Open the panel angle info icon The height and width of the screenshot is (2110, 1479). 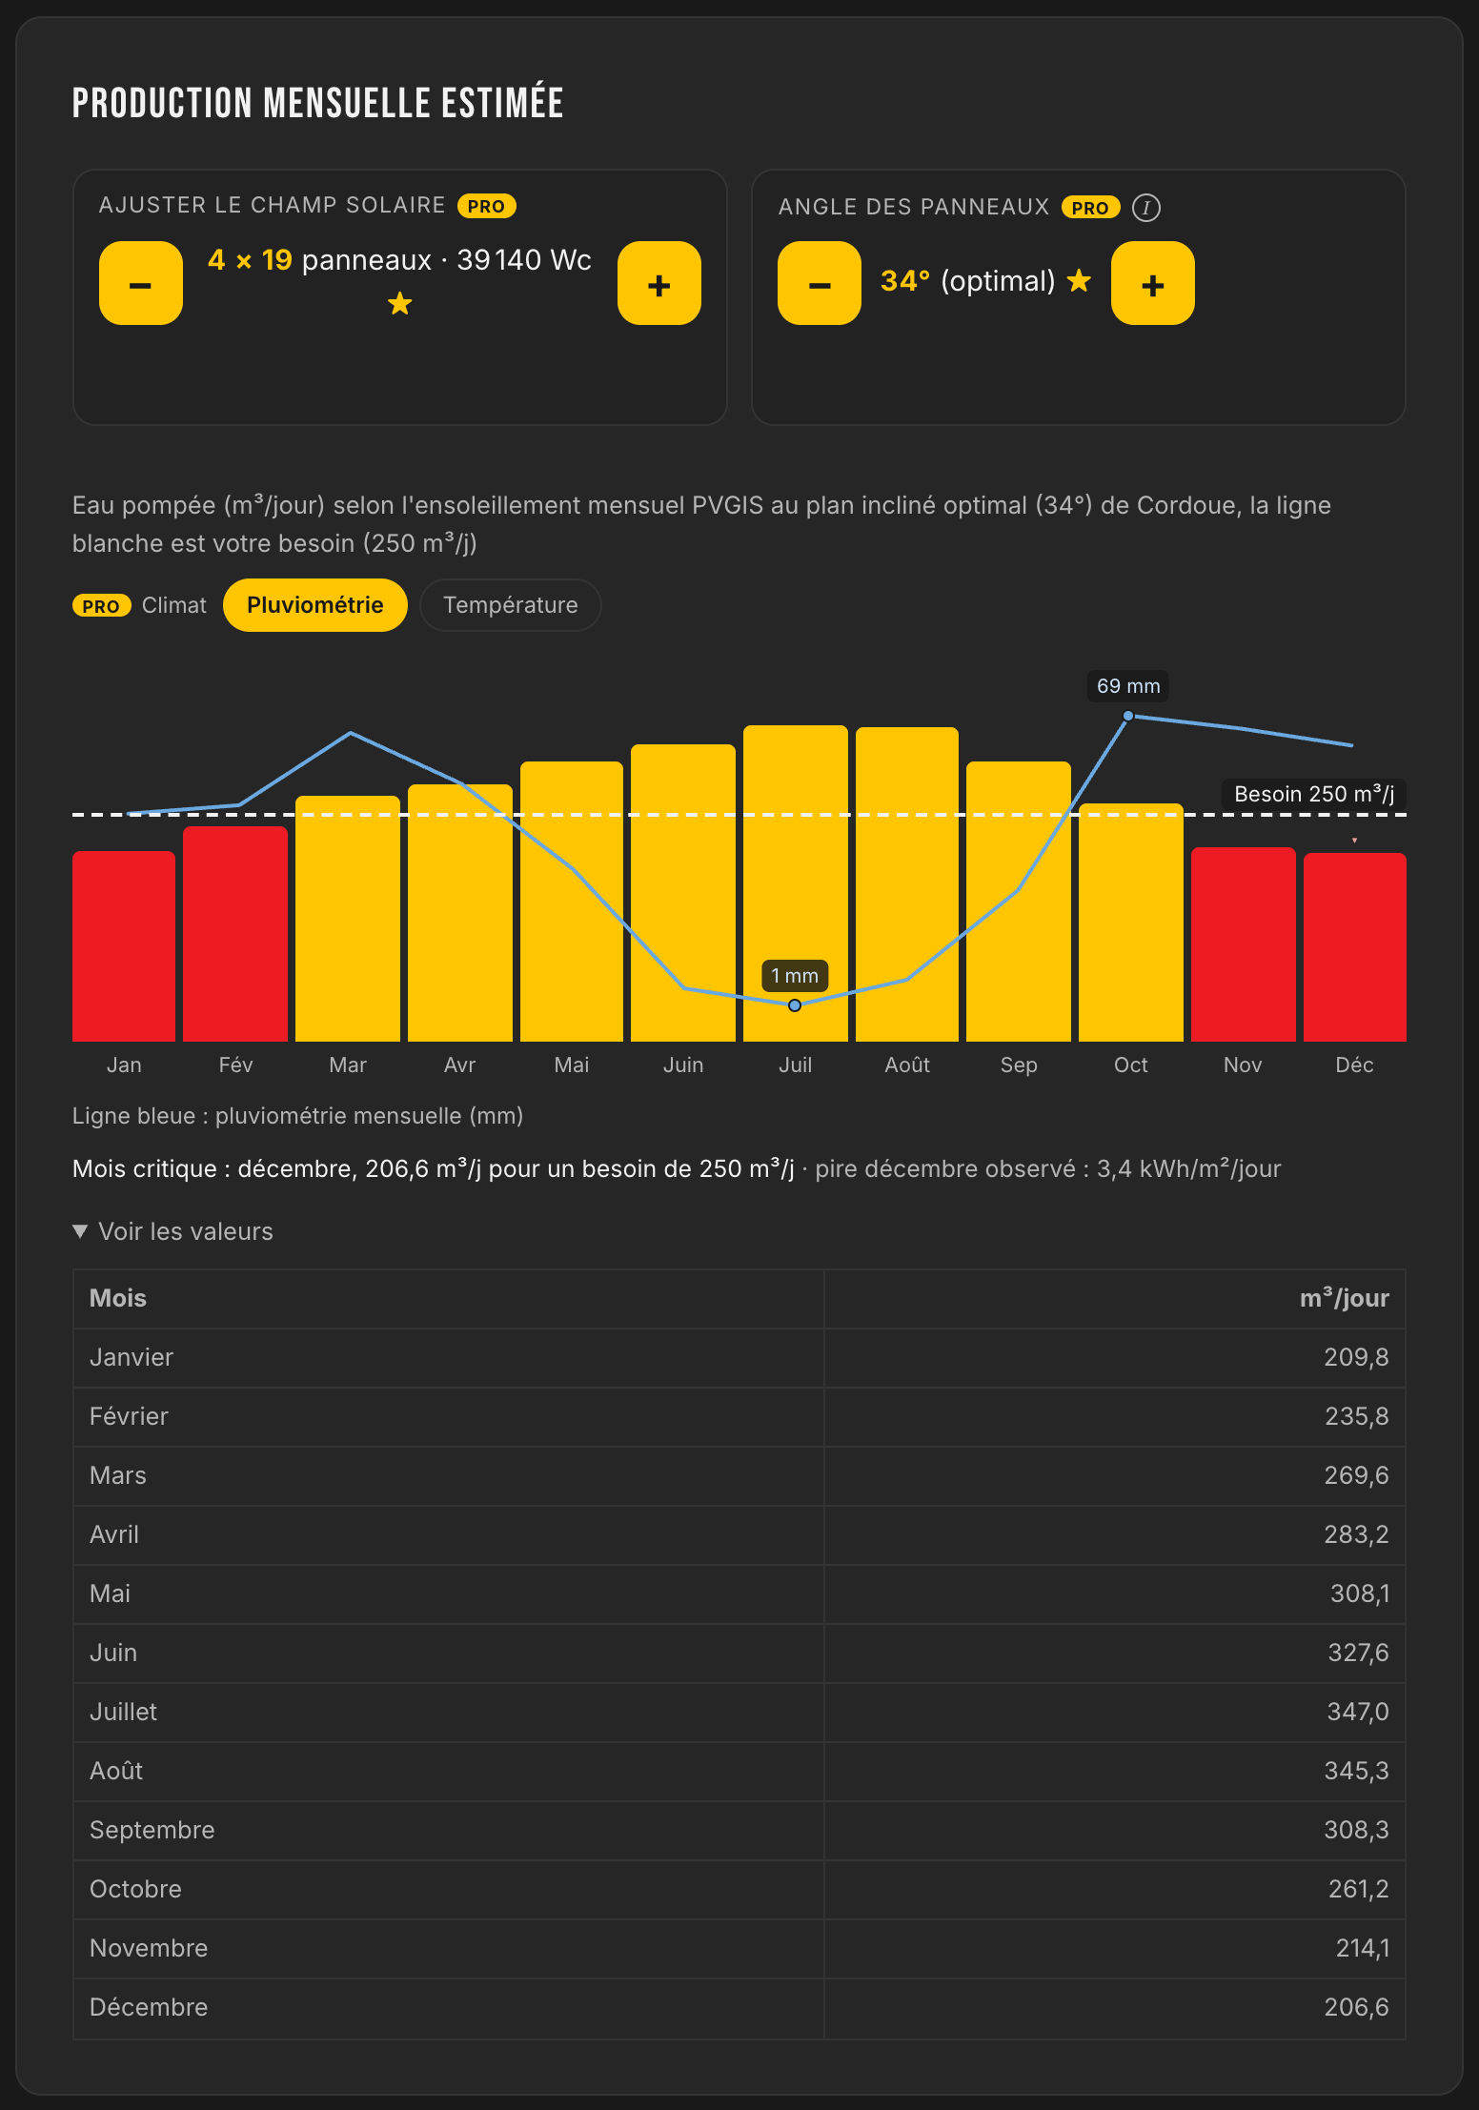(x=1146, y=207)
